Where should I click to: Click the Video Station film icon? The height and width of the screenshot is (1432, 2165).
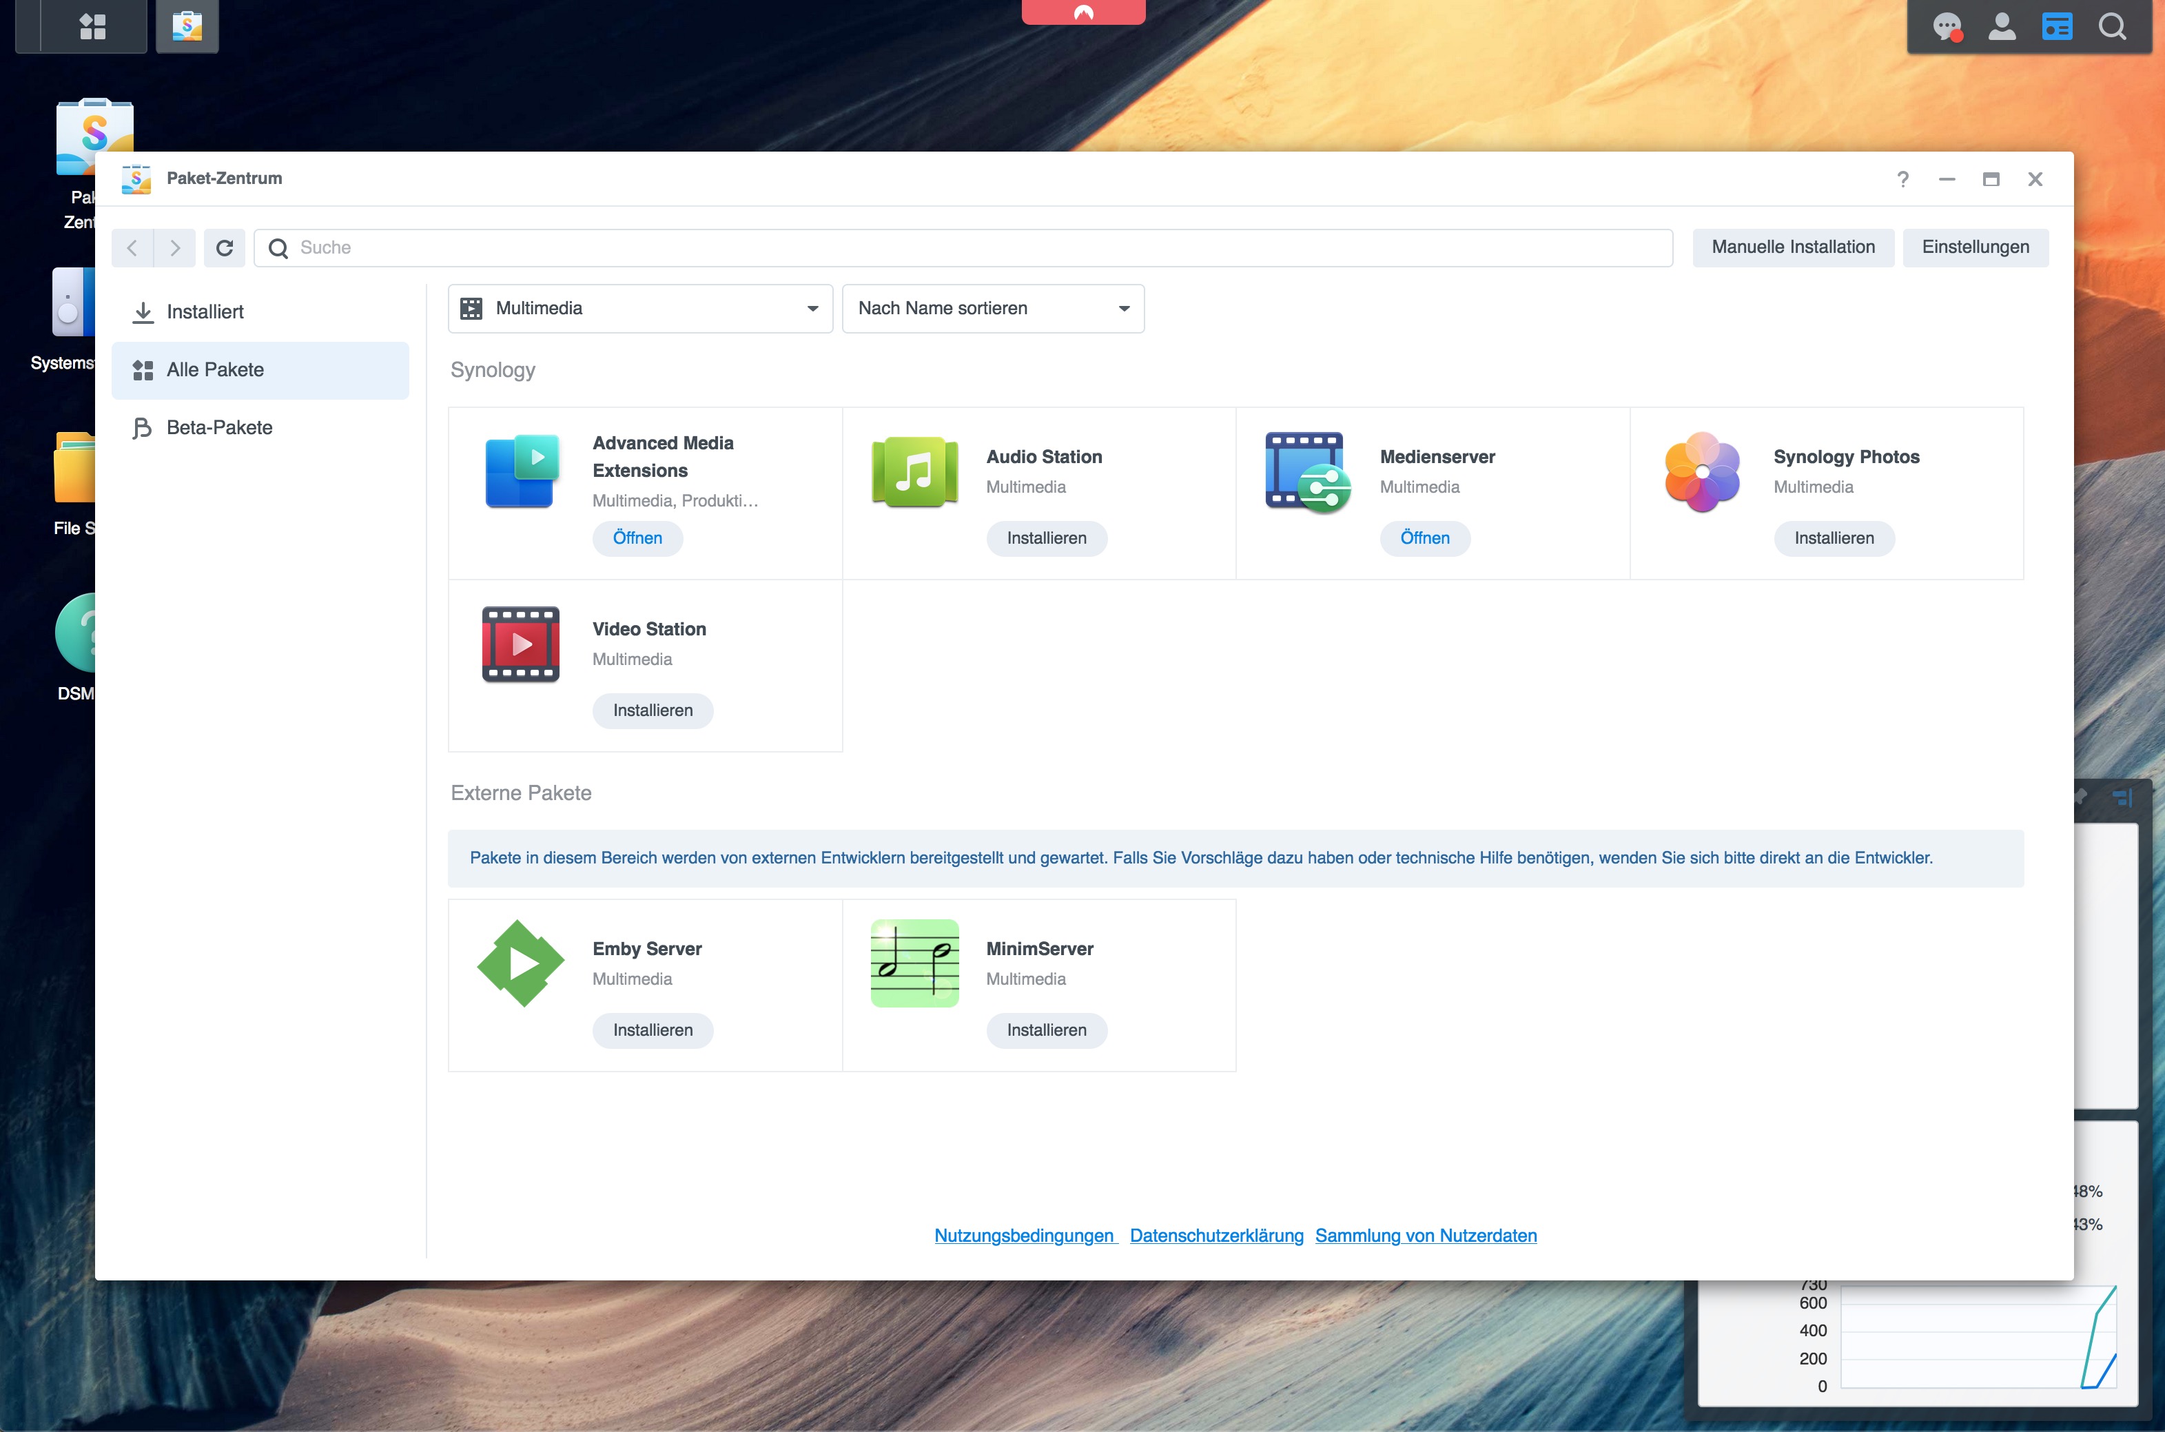(520, 644)
